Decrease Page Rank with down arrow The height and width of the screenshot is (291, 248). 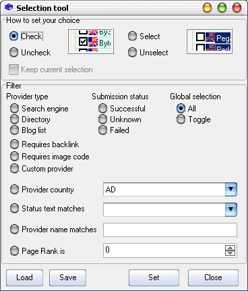[230, 253]
